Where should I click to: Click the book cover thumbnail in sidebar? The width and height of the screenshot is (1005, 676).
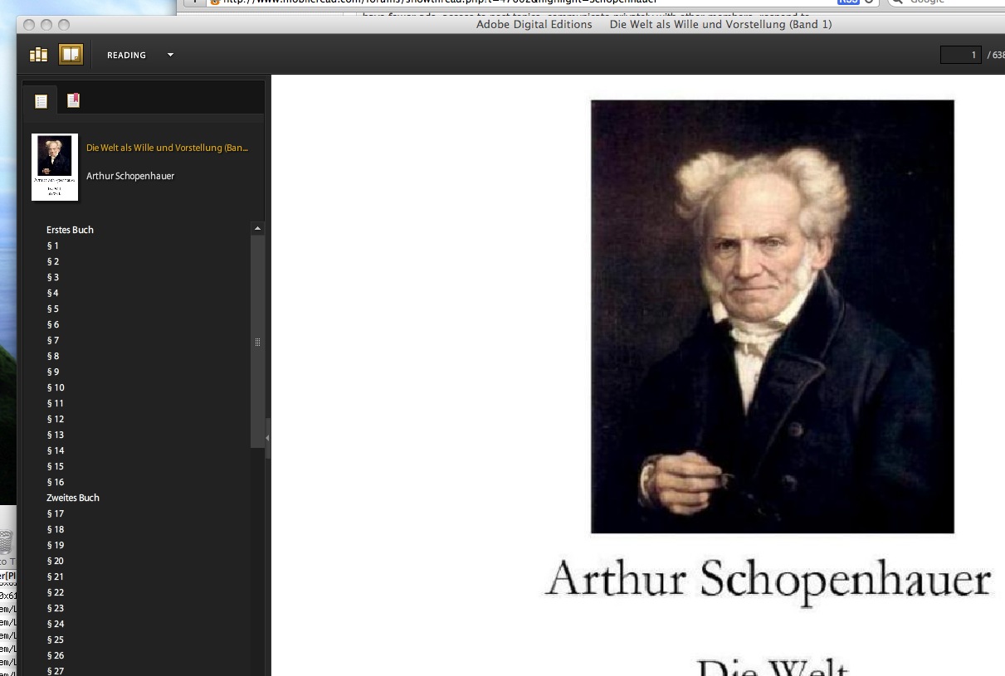pos(55,167)
